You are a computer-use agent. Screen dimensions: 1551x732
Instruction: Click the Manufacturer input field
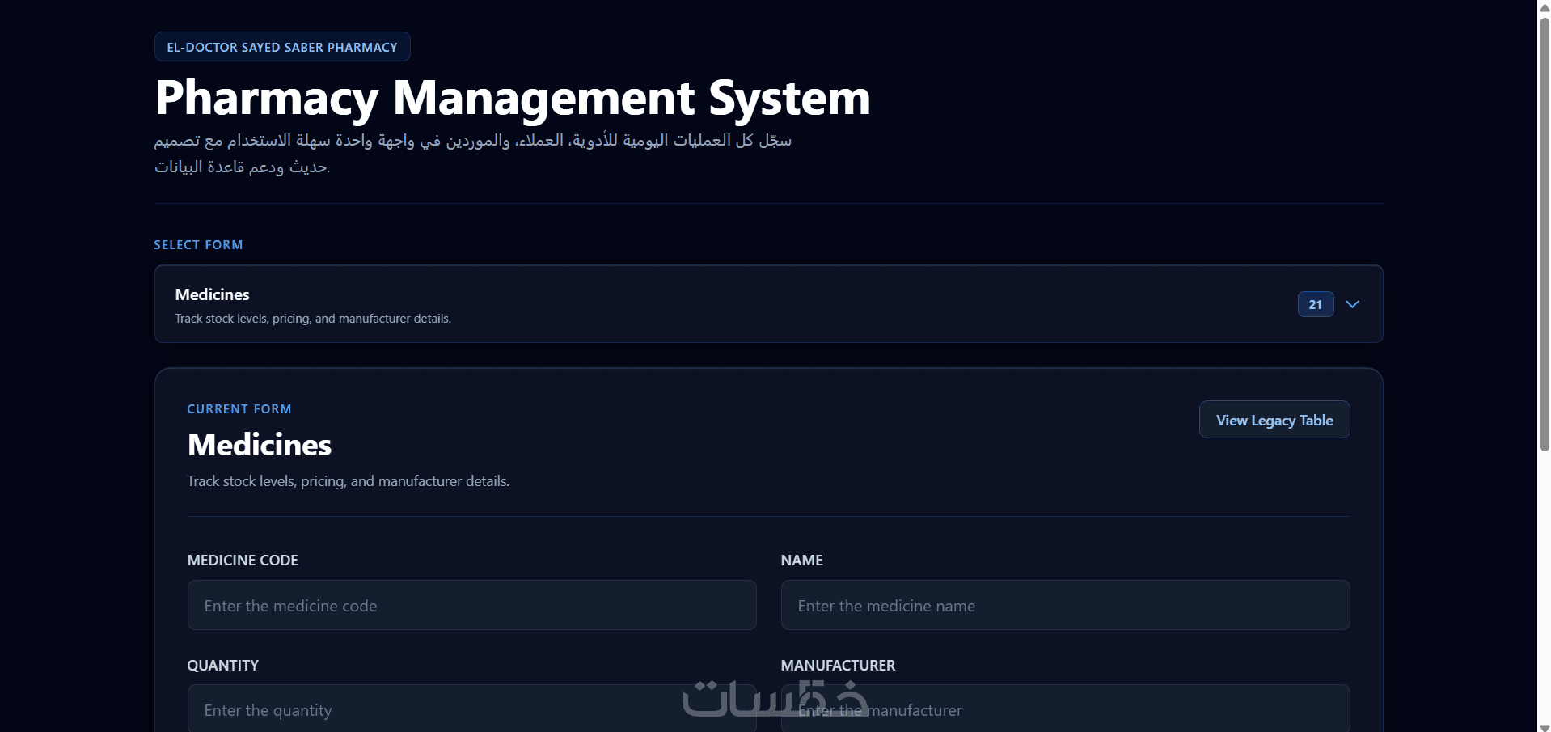point(1066,709)
